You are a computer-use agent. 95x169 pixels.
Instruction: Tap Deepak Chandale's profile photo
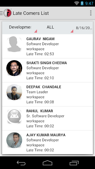pyautogui.click(x=14, y=92)
